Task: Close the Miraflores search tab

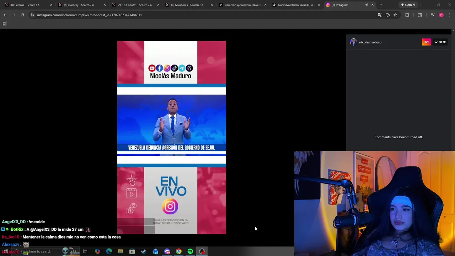Action: (212, 5)
